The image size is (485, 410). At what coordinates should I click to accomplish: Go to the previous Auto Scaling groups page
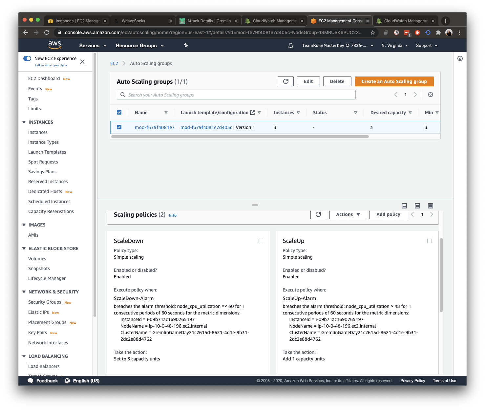point(396,95)
